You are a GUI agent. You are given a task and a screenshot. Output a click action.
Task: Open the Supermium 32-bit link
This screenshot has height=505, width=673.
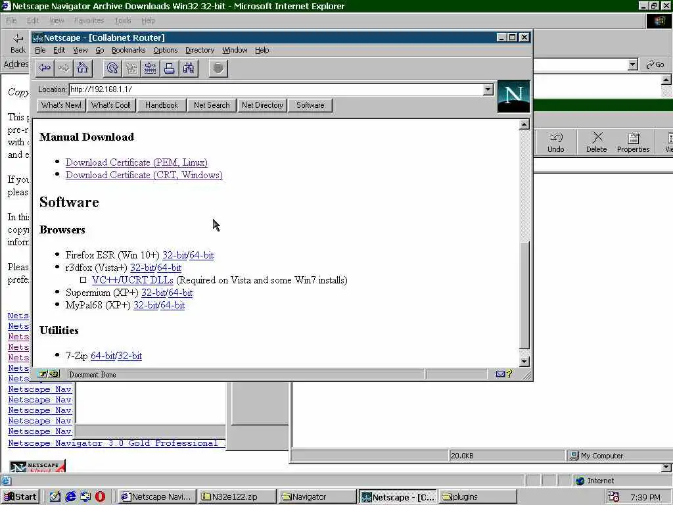(153, 293)
